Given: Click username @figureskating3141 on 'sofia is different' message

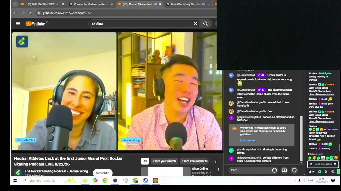Looking at the screenshot, I should pyautogui.click(x=249, y=158).
